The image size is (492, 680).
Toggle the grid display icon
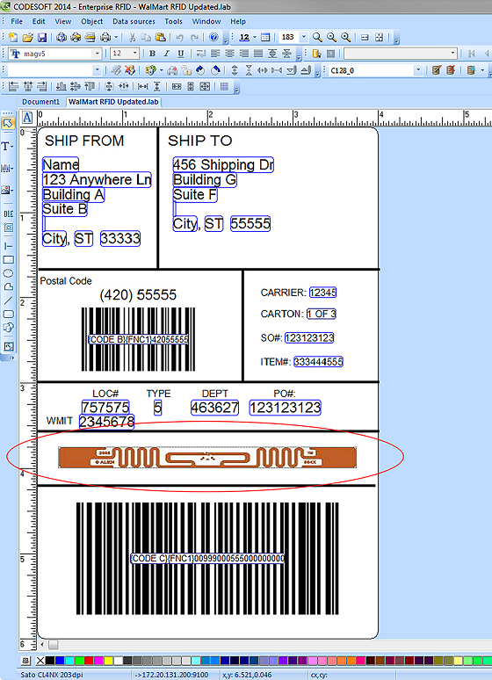pos(224,87)
